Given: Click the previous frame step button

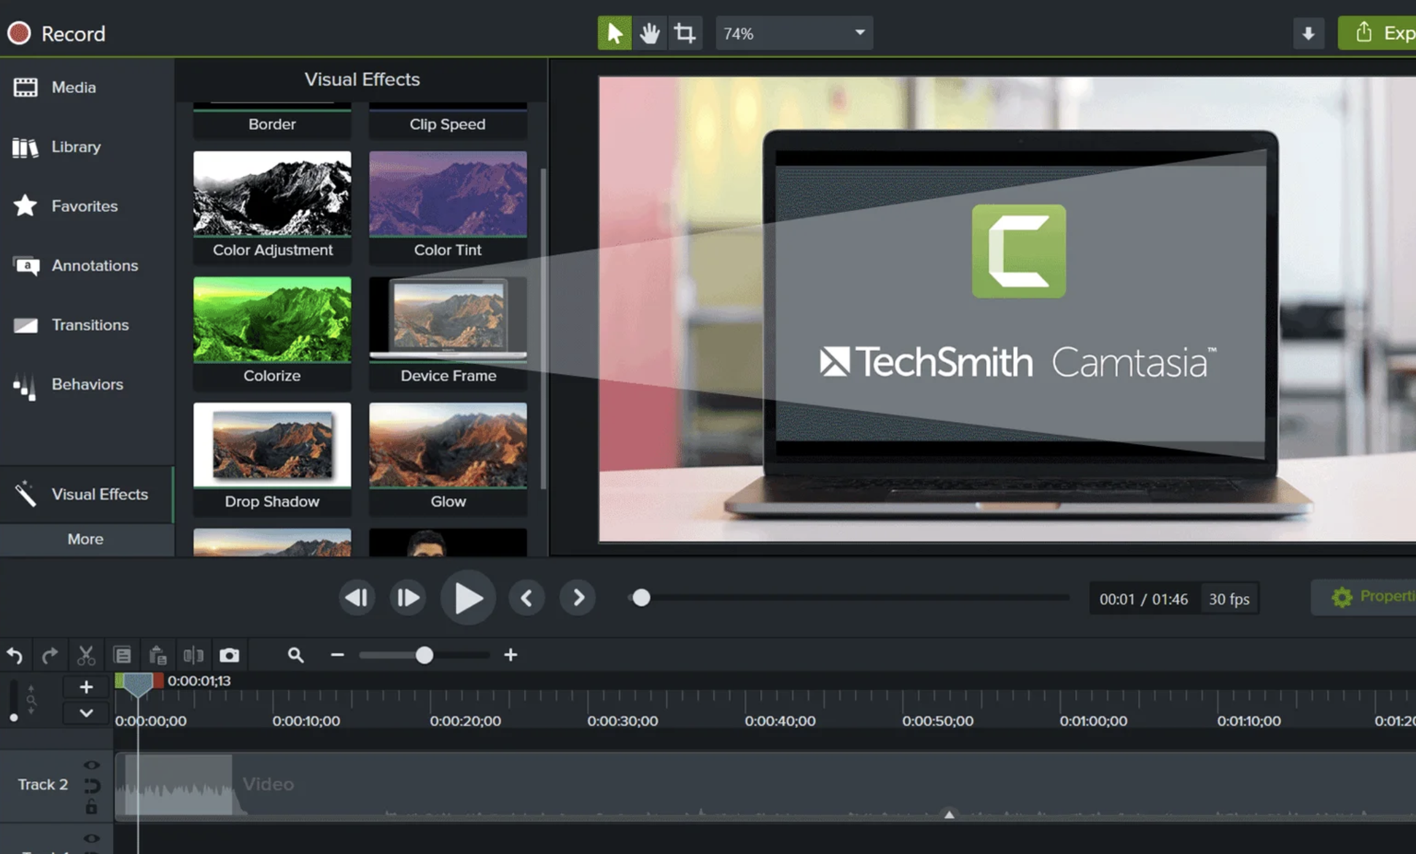Looking at the screenshot, I should (357, 598).
